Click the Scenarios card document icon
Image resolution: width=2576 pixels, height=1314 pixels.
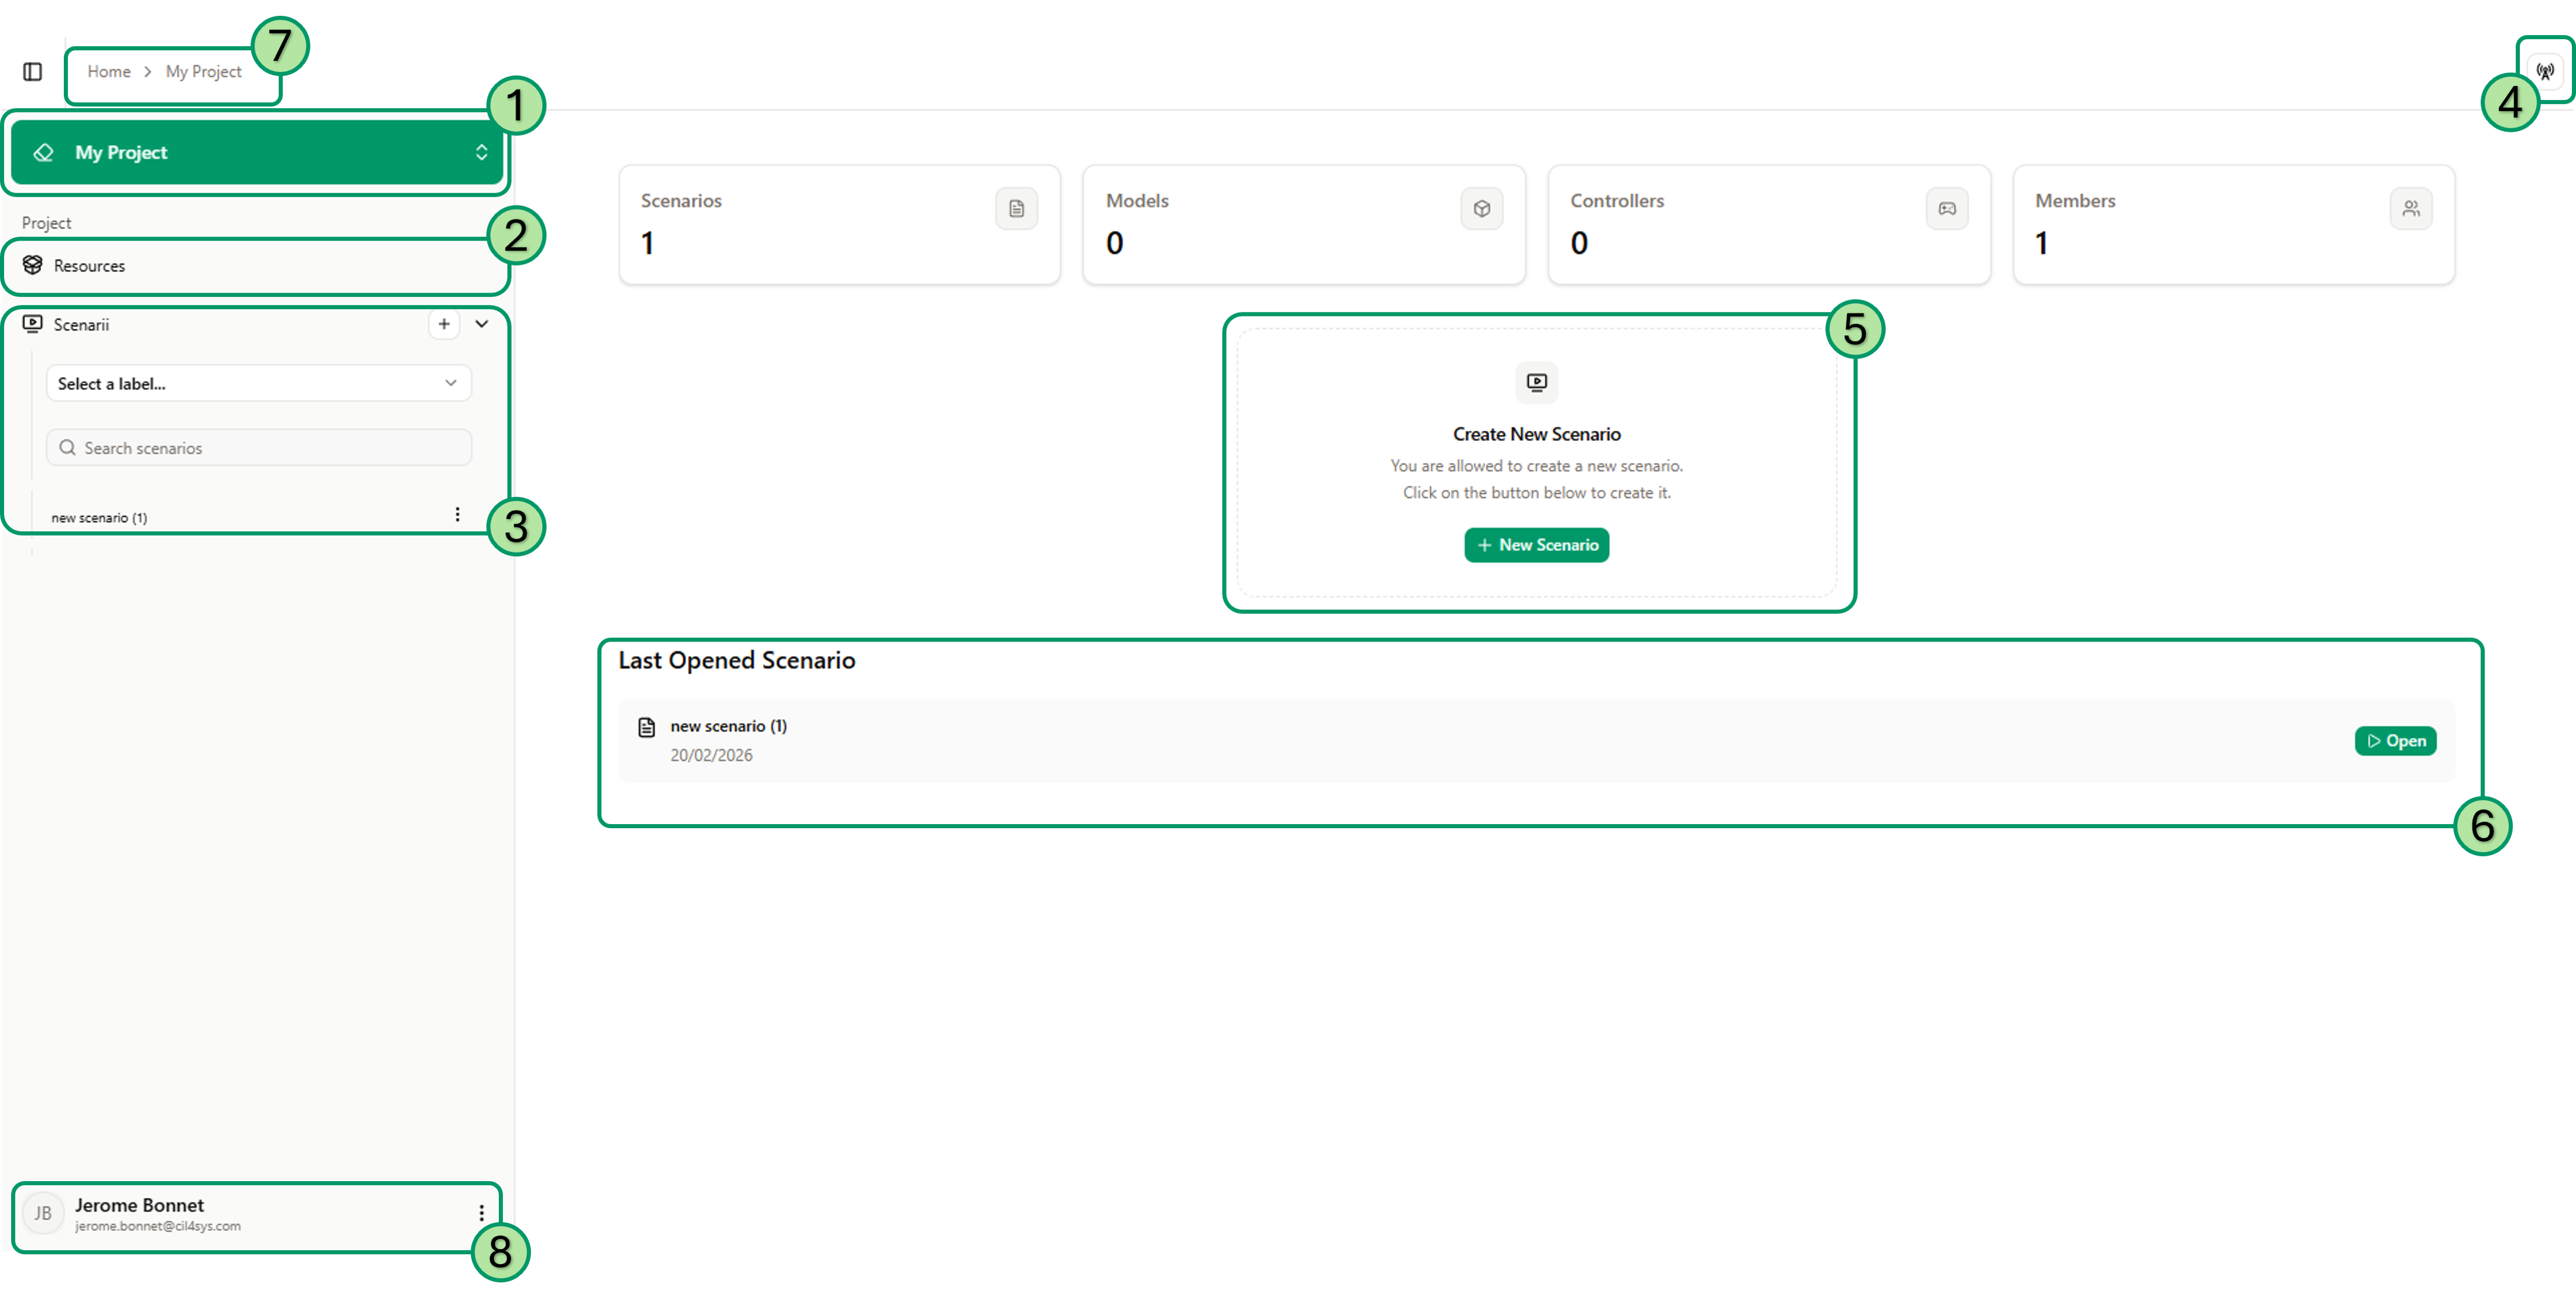click(x=1016, y=209)
